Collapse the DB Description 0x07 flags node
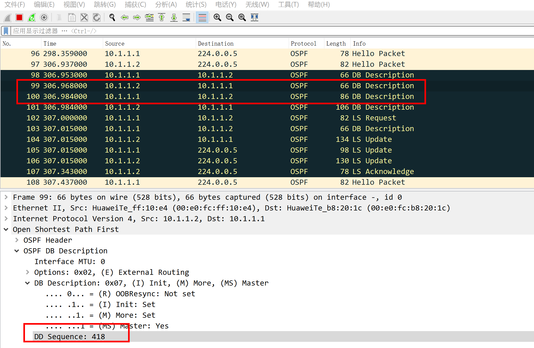 click(x=27, y=283)
